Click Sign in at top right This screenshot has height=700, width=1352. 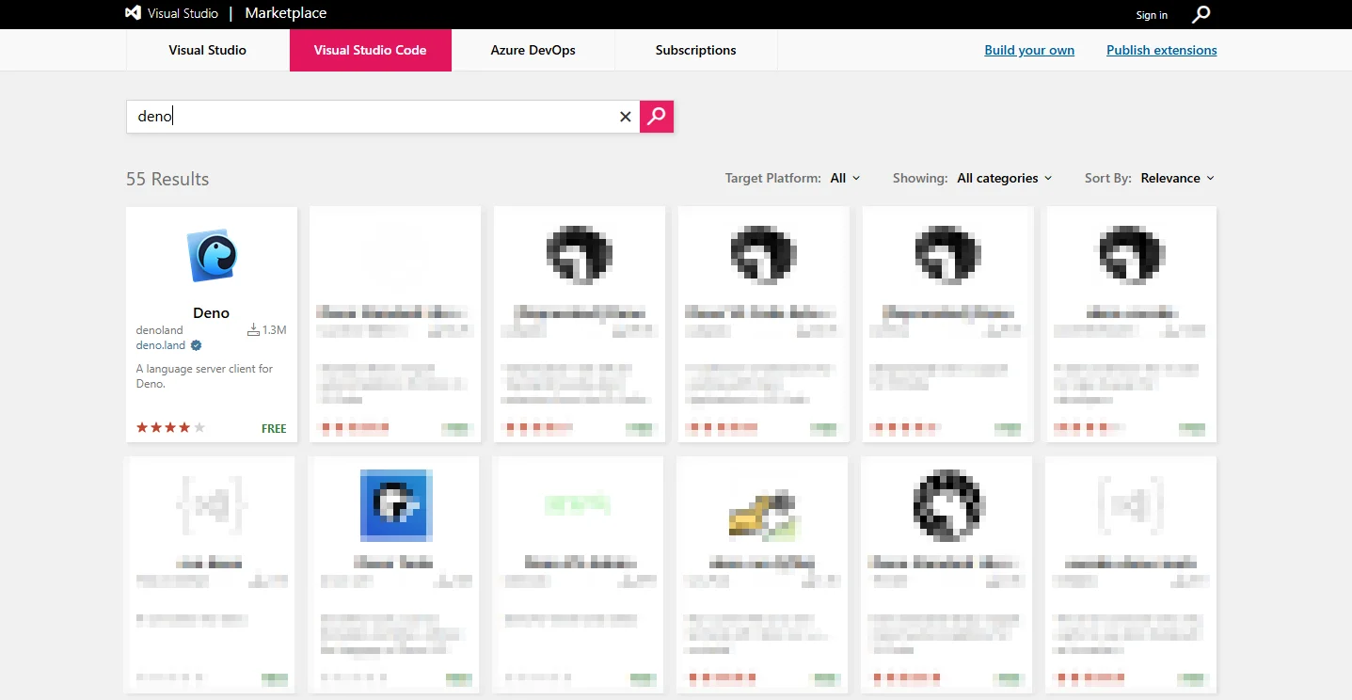[x=1152, y=15]
